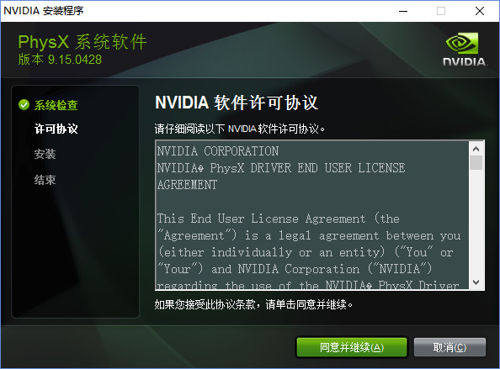Click the 同意并继续(A) button
The image size is (500, 369).
pyautogui.click(x=352, y=347)
